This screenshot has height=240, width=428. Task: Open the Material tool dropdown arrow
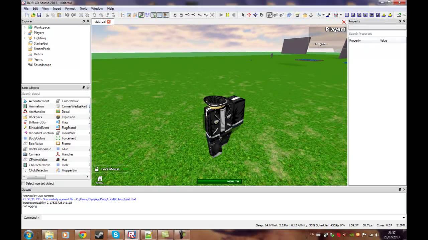341,15
